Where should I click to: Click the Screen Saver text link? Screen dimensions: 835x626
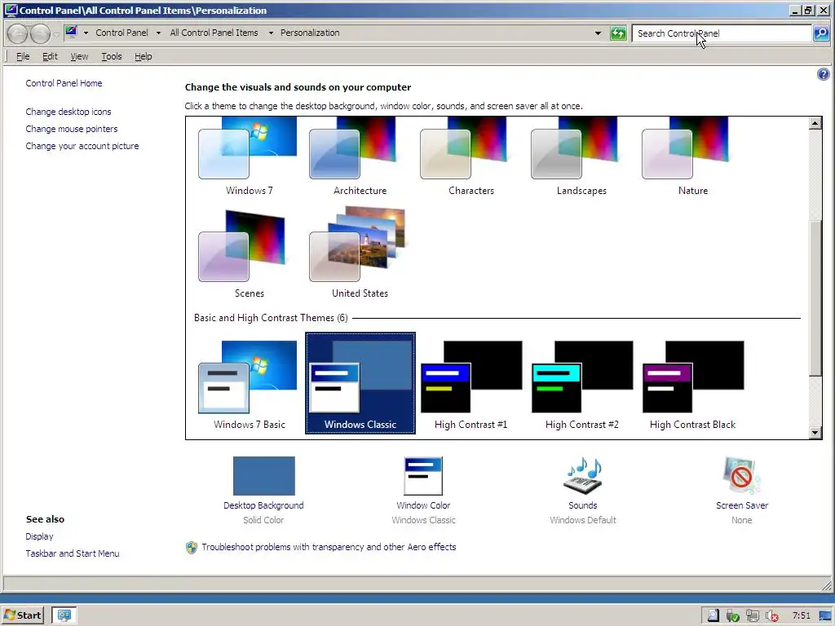click(x=742, y=505)
